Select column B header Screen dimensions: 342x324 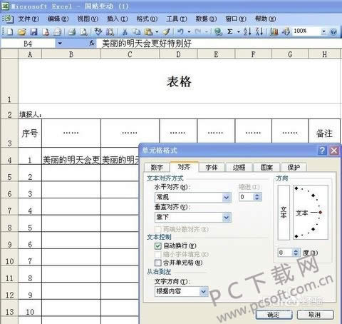coord(71,54)
